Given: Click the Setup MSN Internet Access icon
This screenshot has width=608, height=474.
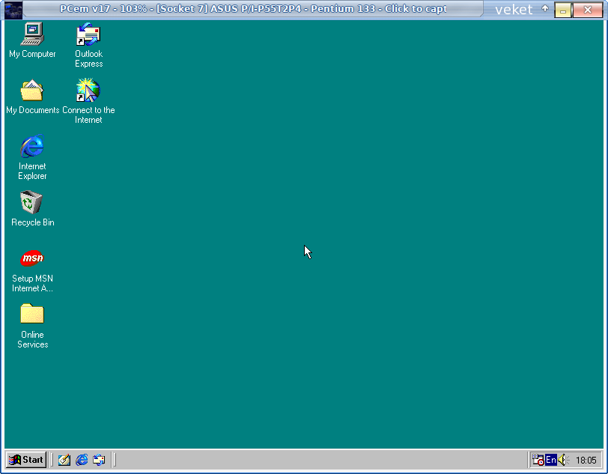Looking at the screenshot, I should (32, 270).
